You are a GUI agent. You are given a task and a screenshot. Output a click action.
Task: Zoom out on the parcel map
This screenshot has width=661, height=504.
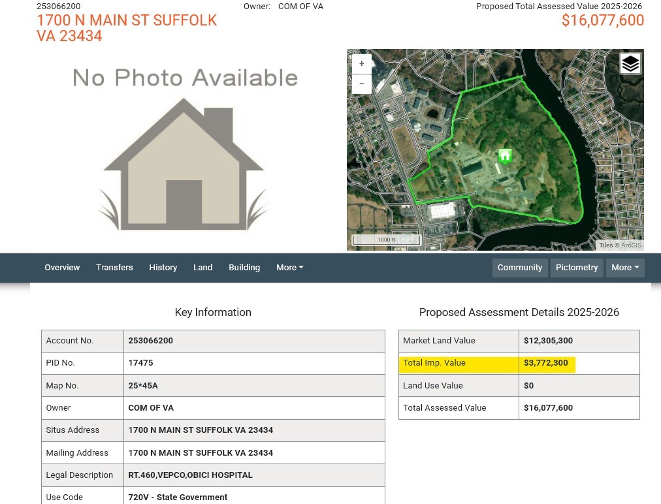point(362,84)
